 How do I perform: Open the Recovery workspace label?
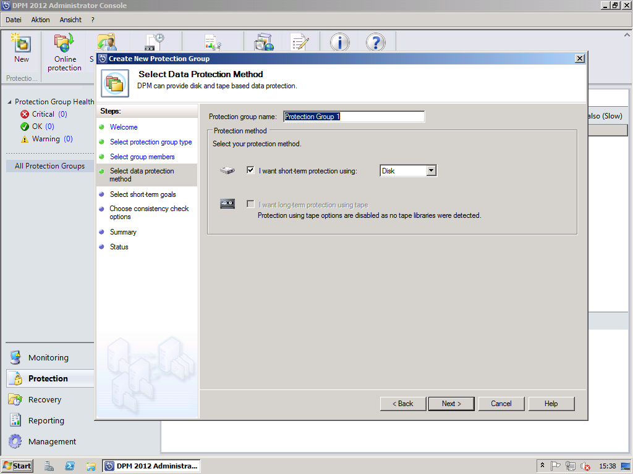pos(45,399)
